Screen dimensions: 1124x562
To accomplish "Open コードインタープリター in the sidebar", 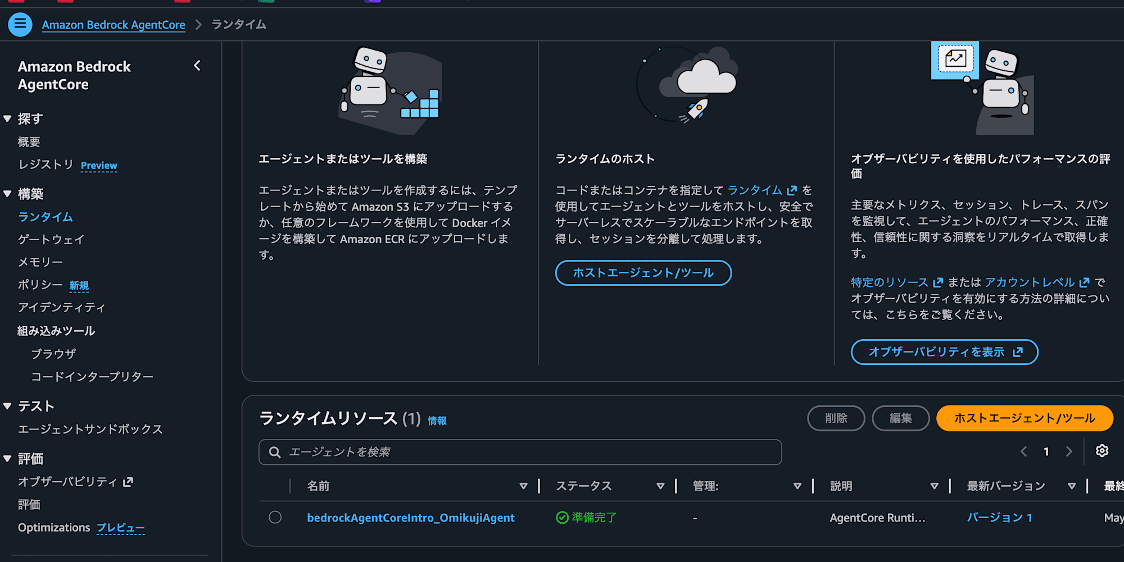I will (92, 377).
